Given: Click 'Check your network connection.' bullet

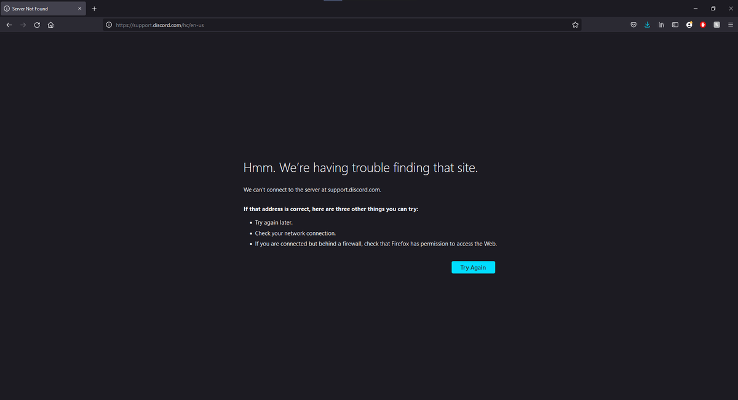Looking at the screenshot, I should pyautogui.click(x=295, y=234).
